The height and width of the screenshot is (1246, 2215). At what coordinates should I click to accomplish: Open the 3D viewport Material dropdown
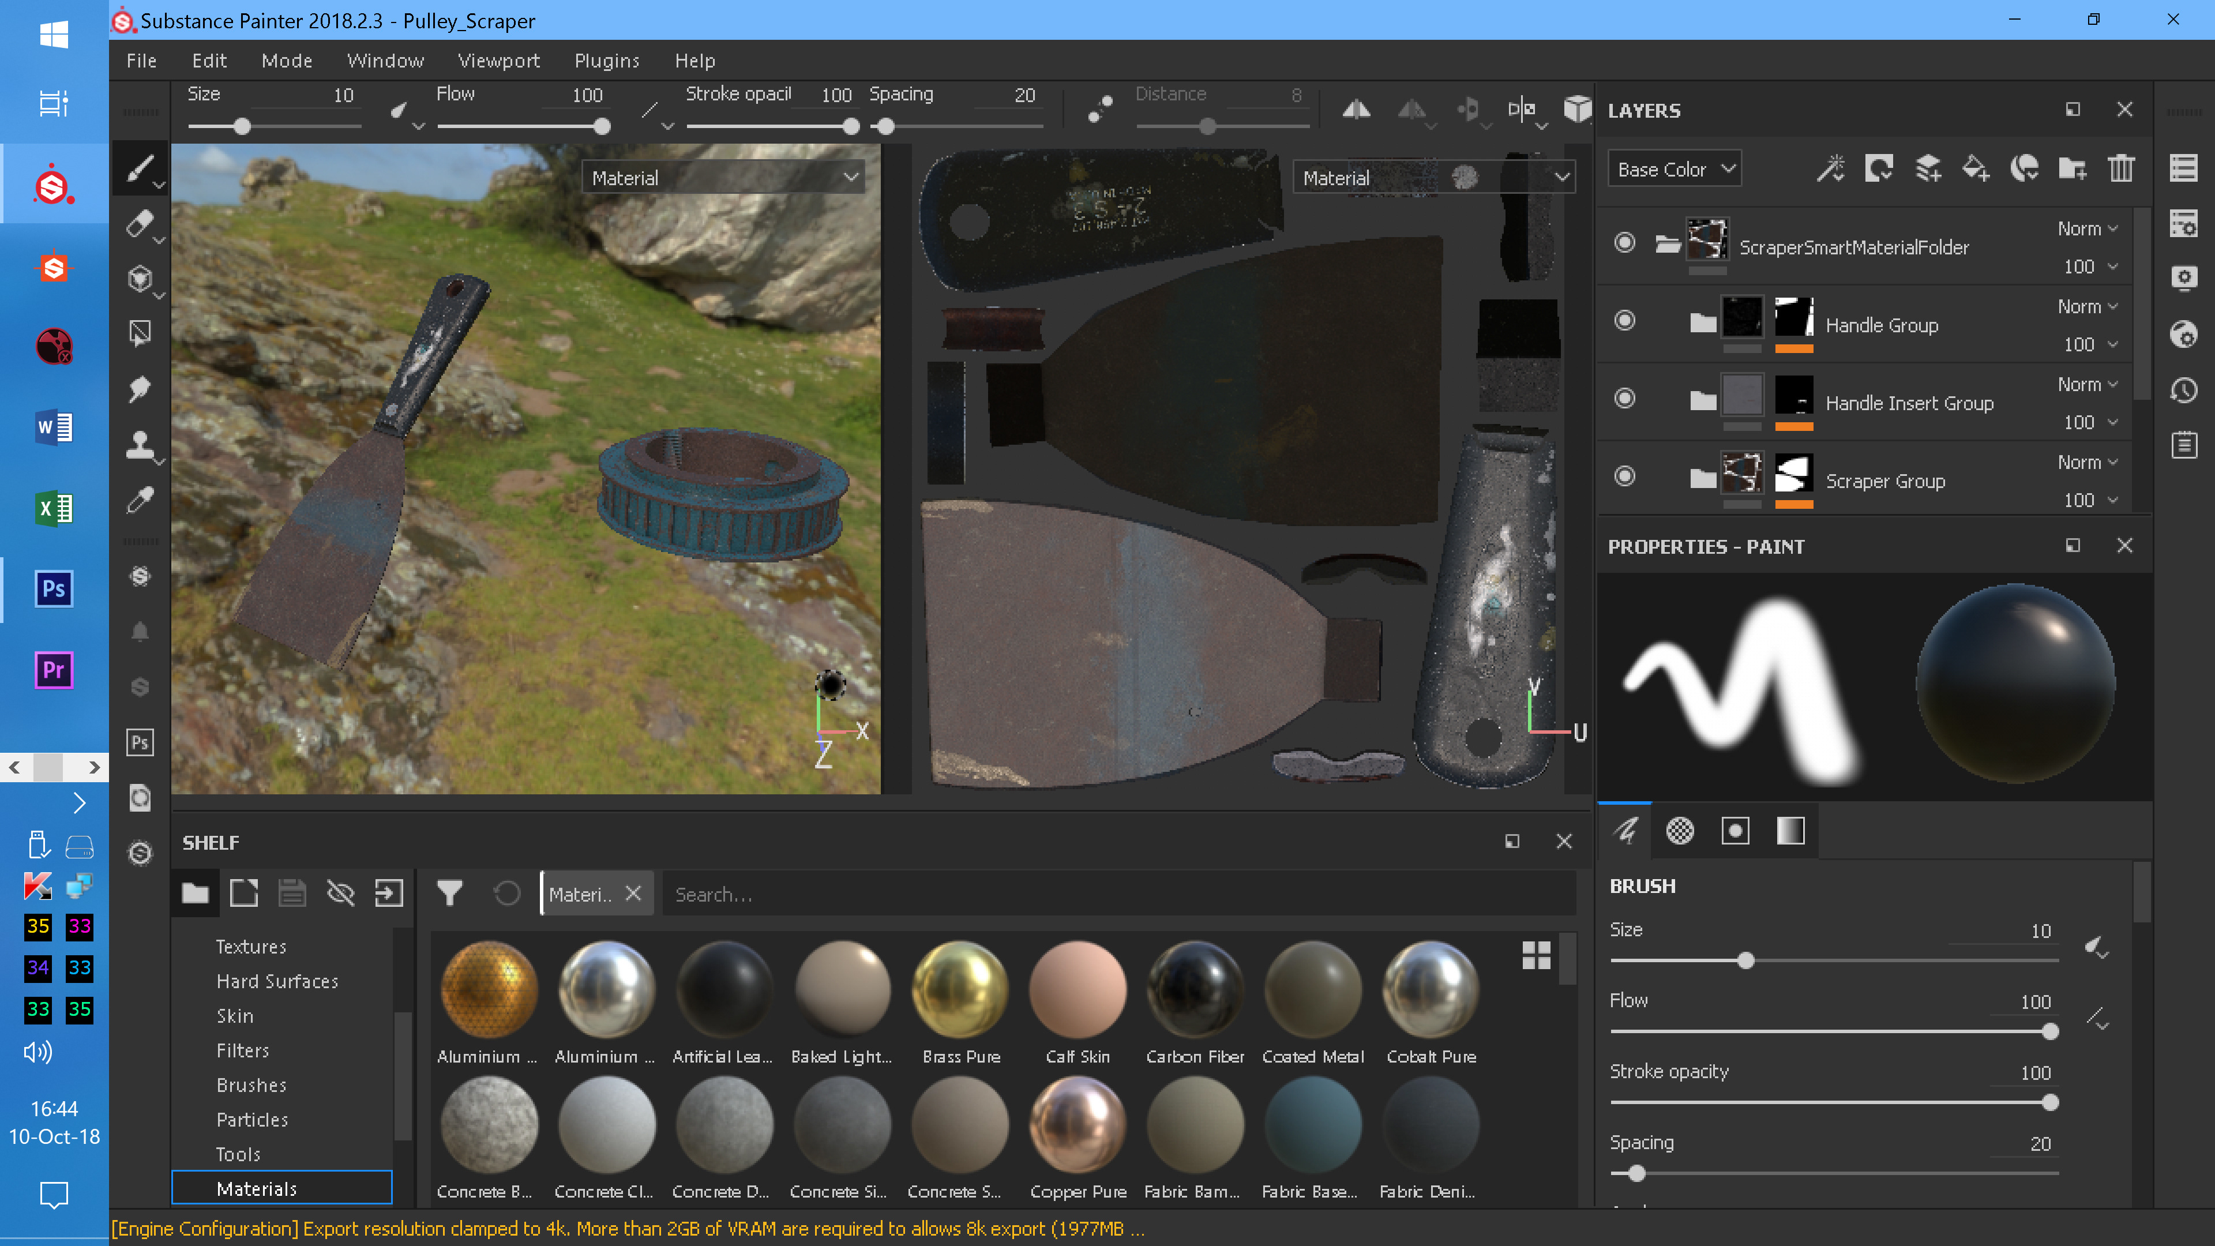[724, 177]
